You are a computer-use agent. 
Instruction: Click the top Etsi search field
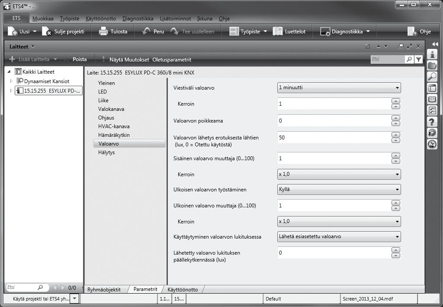[x=387, y=59]
